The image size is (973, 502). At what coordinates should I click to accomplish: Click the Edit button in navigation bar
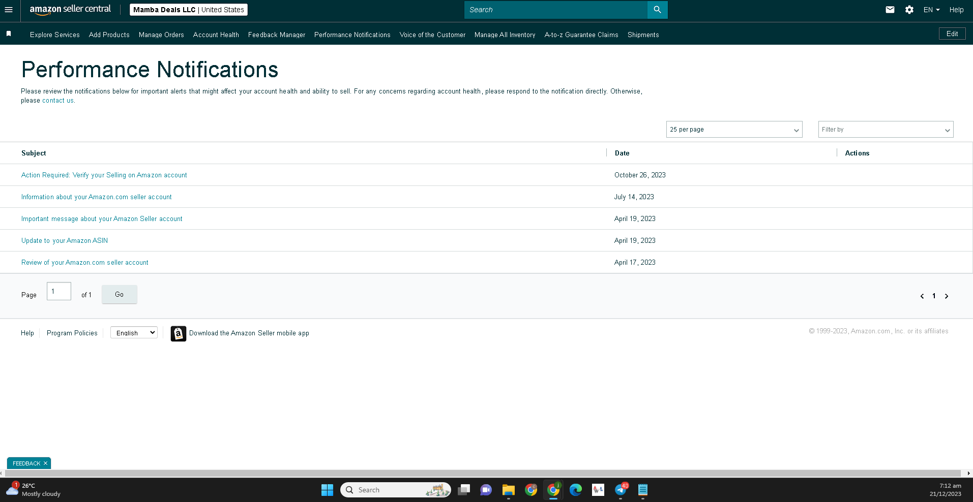[x=952, y=34]
